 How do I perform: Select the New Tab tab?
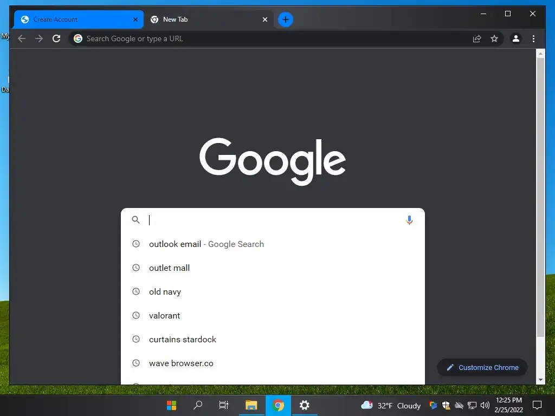[x=209, y=19]
